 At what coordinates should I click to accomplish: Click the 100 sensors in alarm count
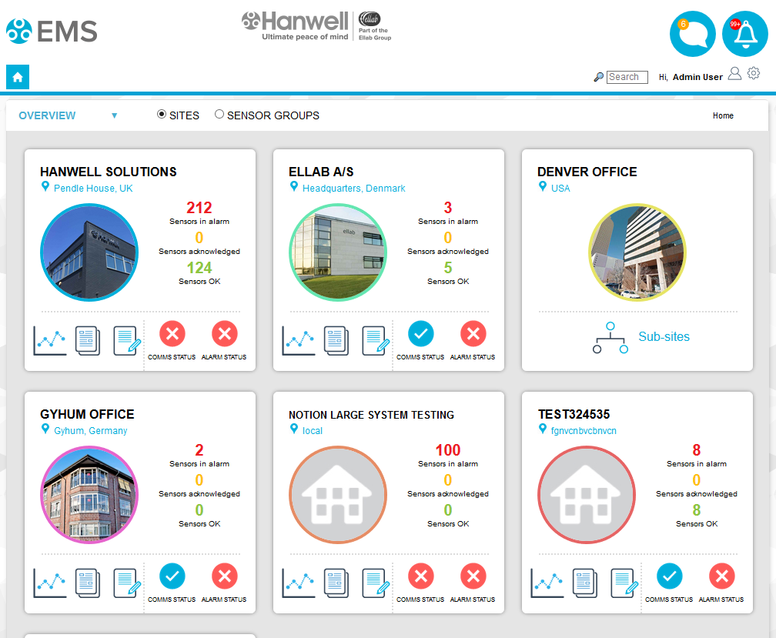coord(448,450)
